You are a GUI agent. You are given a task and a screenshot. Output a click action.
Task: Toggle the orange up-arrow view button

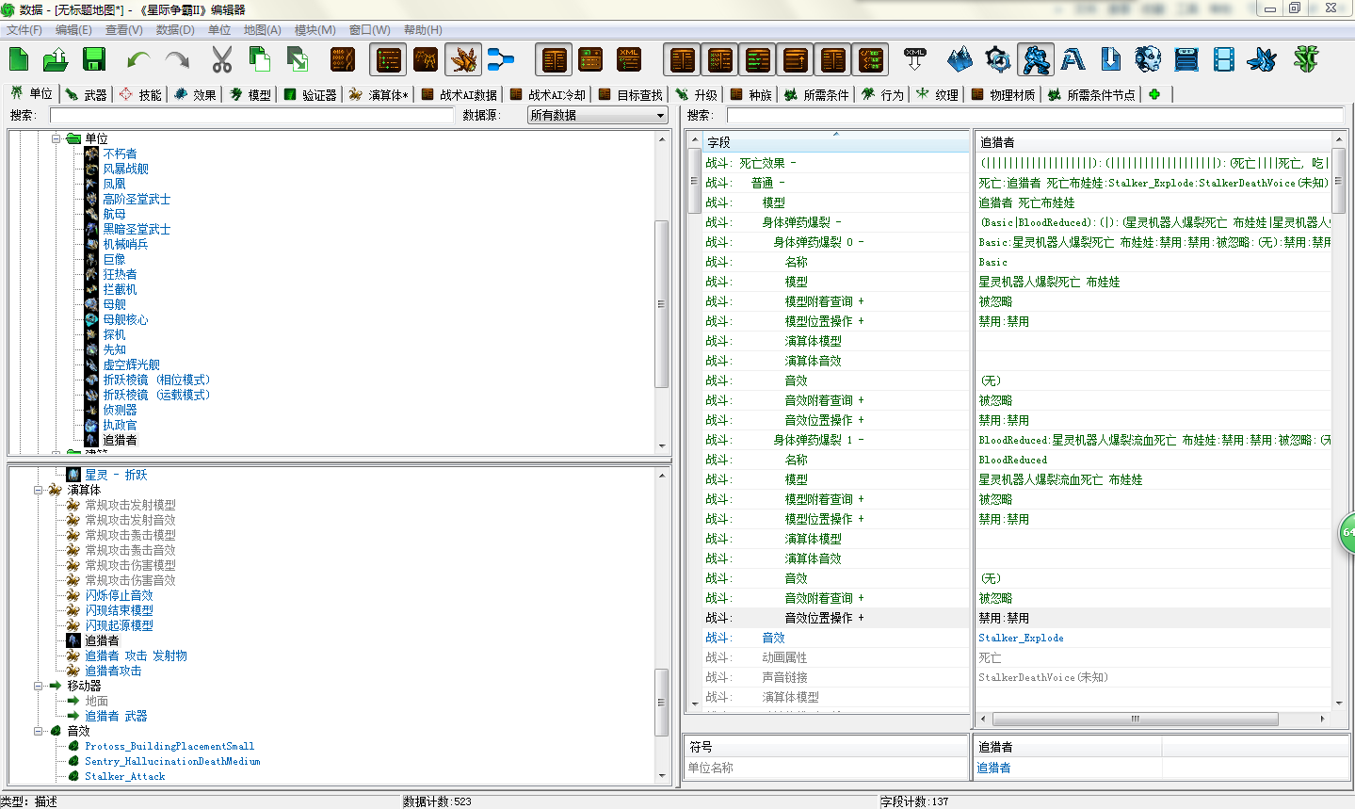click(x=795, y=60)
